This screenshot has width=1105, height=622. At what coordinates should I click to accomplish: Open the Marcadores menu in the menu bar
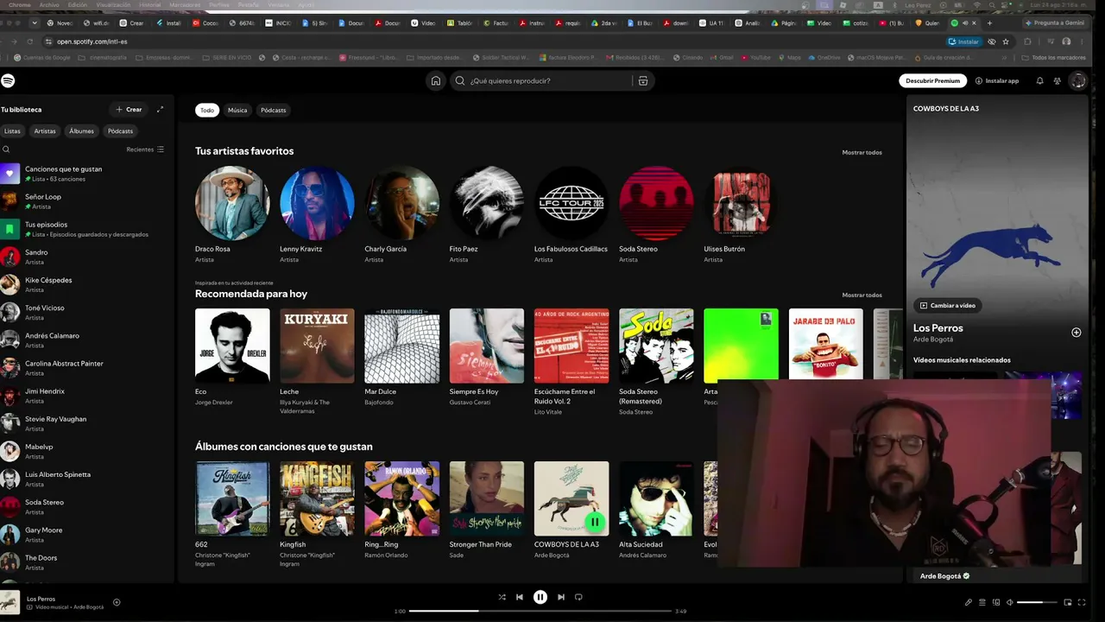185,5
